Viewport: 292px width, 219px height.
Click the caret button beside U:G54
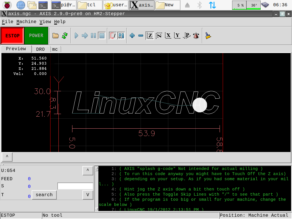(88, 171)
